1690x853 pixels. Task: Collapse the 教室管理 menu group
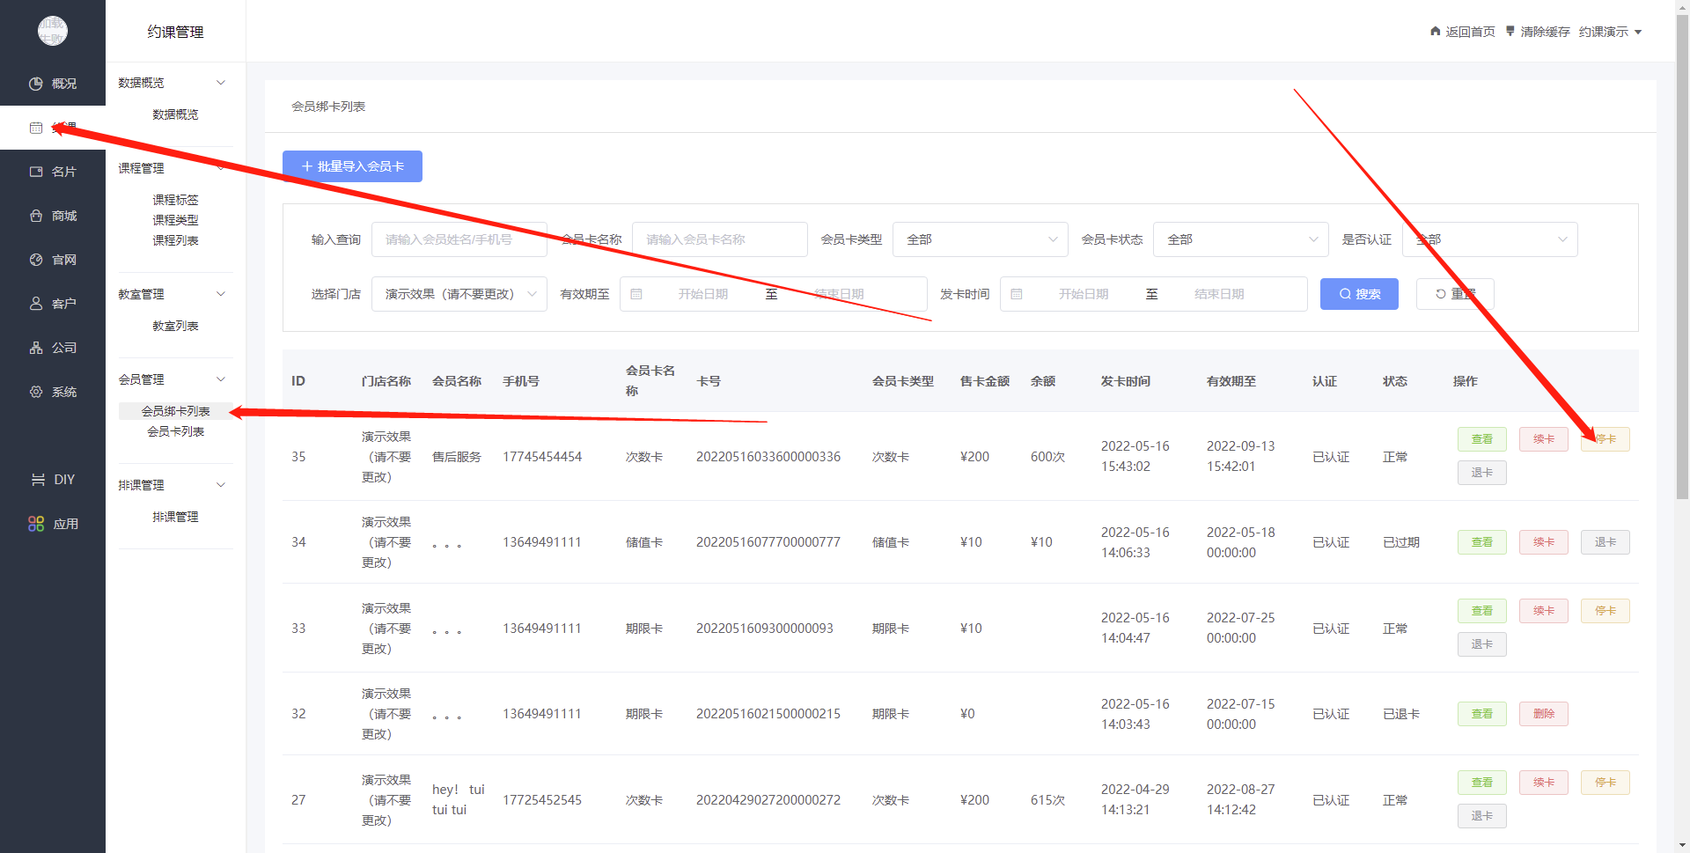click(221, 294)
